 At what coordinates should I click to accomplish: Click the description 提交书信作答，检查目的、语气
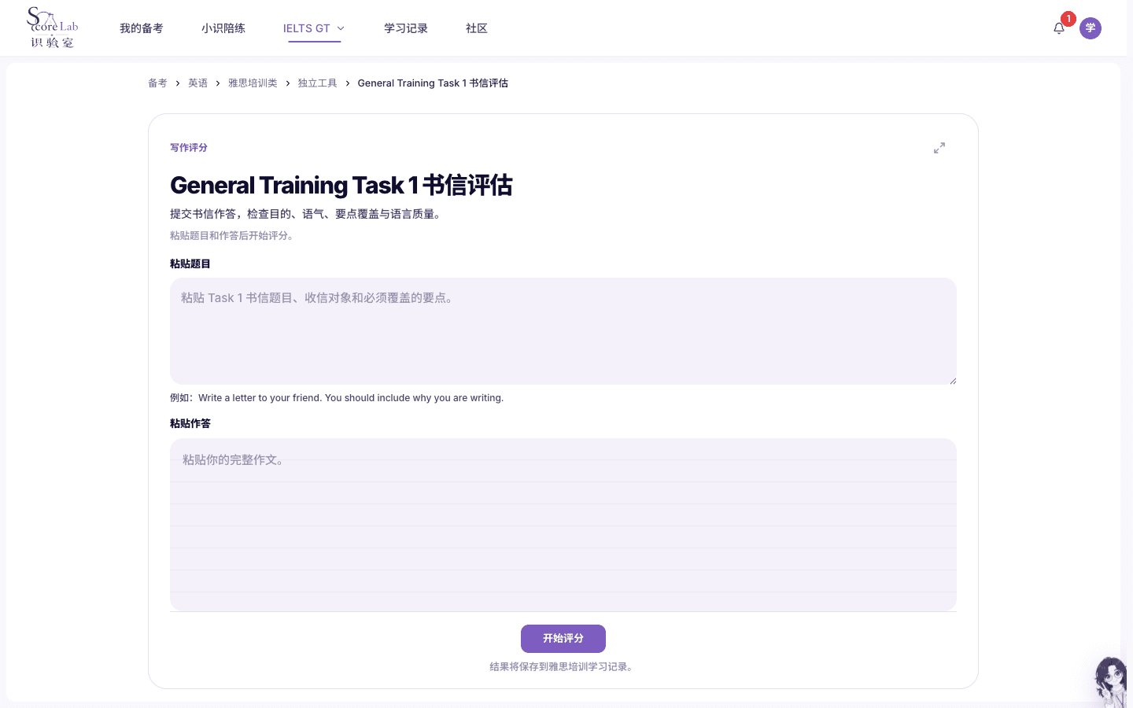click(308, 214)
